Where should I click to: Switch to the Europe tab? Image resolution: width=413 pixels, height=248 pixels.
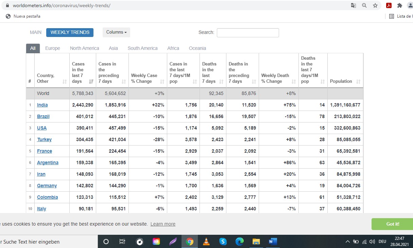[x=52, y=48]
